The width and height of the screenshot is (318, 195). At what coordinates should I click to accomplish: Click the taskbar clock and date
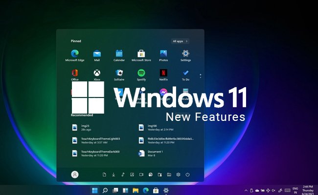click(x=309, y=190)
